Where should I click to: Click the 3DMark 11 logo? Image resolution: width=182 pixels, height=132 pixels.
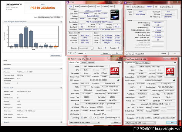pos(14,4)
